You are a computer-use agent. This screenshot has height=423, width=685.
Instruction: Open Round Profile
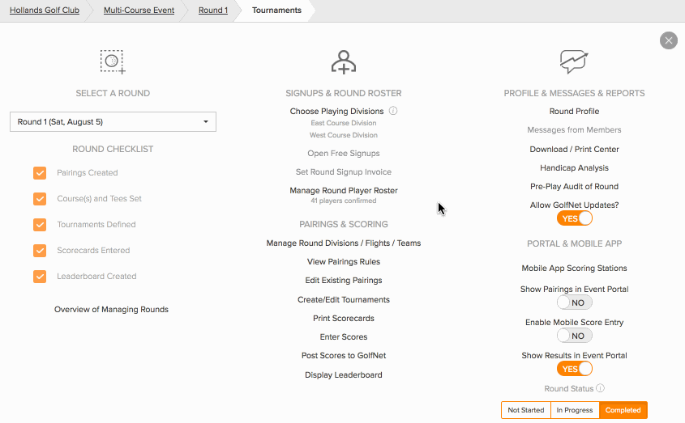(574, 111)
